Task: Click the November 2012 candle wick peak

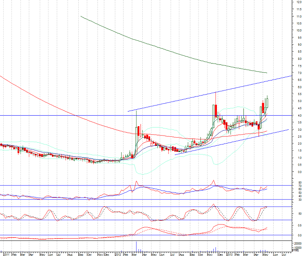Action: point(216,92)
